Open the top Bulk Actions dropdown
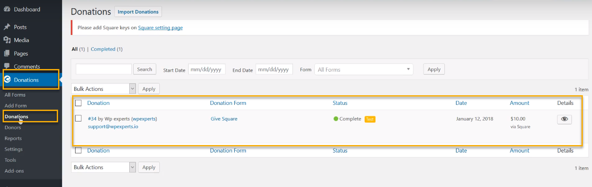 (103, 89)
